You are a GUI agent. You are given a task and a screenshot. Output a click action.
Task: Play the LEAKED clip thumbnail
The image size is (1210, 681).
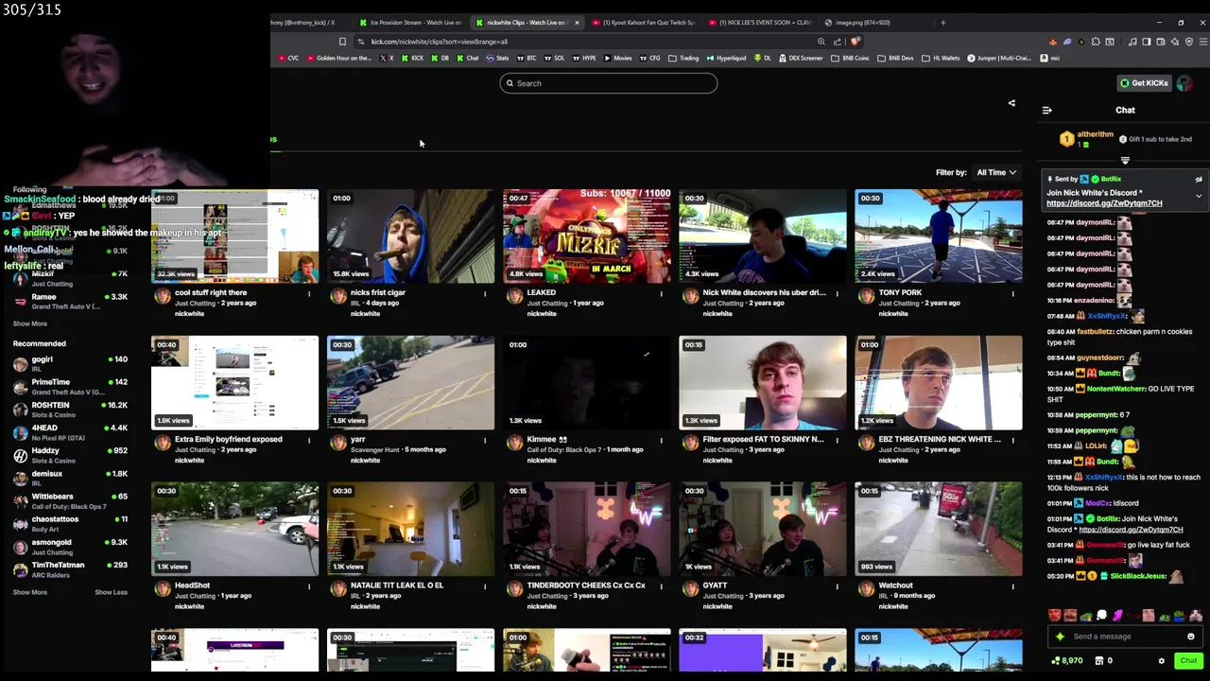pos(586,236)
